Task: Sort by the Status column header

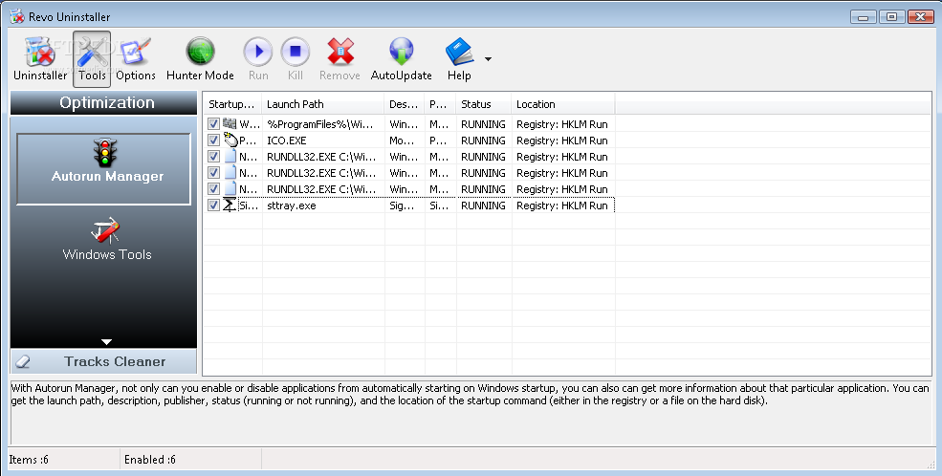Action: [484, 104]
